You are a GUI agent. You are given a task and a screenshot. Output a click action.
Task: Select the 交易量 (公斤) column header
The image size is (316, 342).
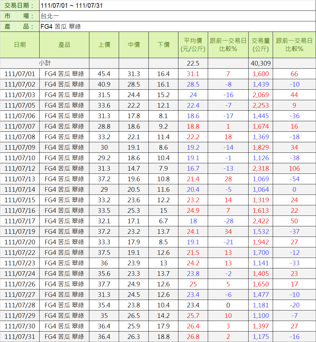click(x=260, y=45)
